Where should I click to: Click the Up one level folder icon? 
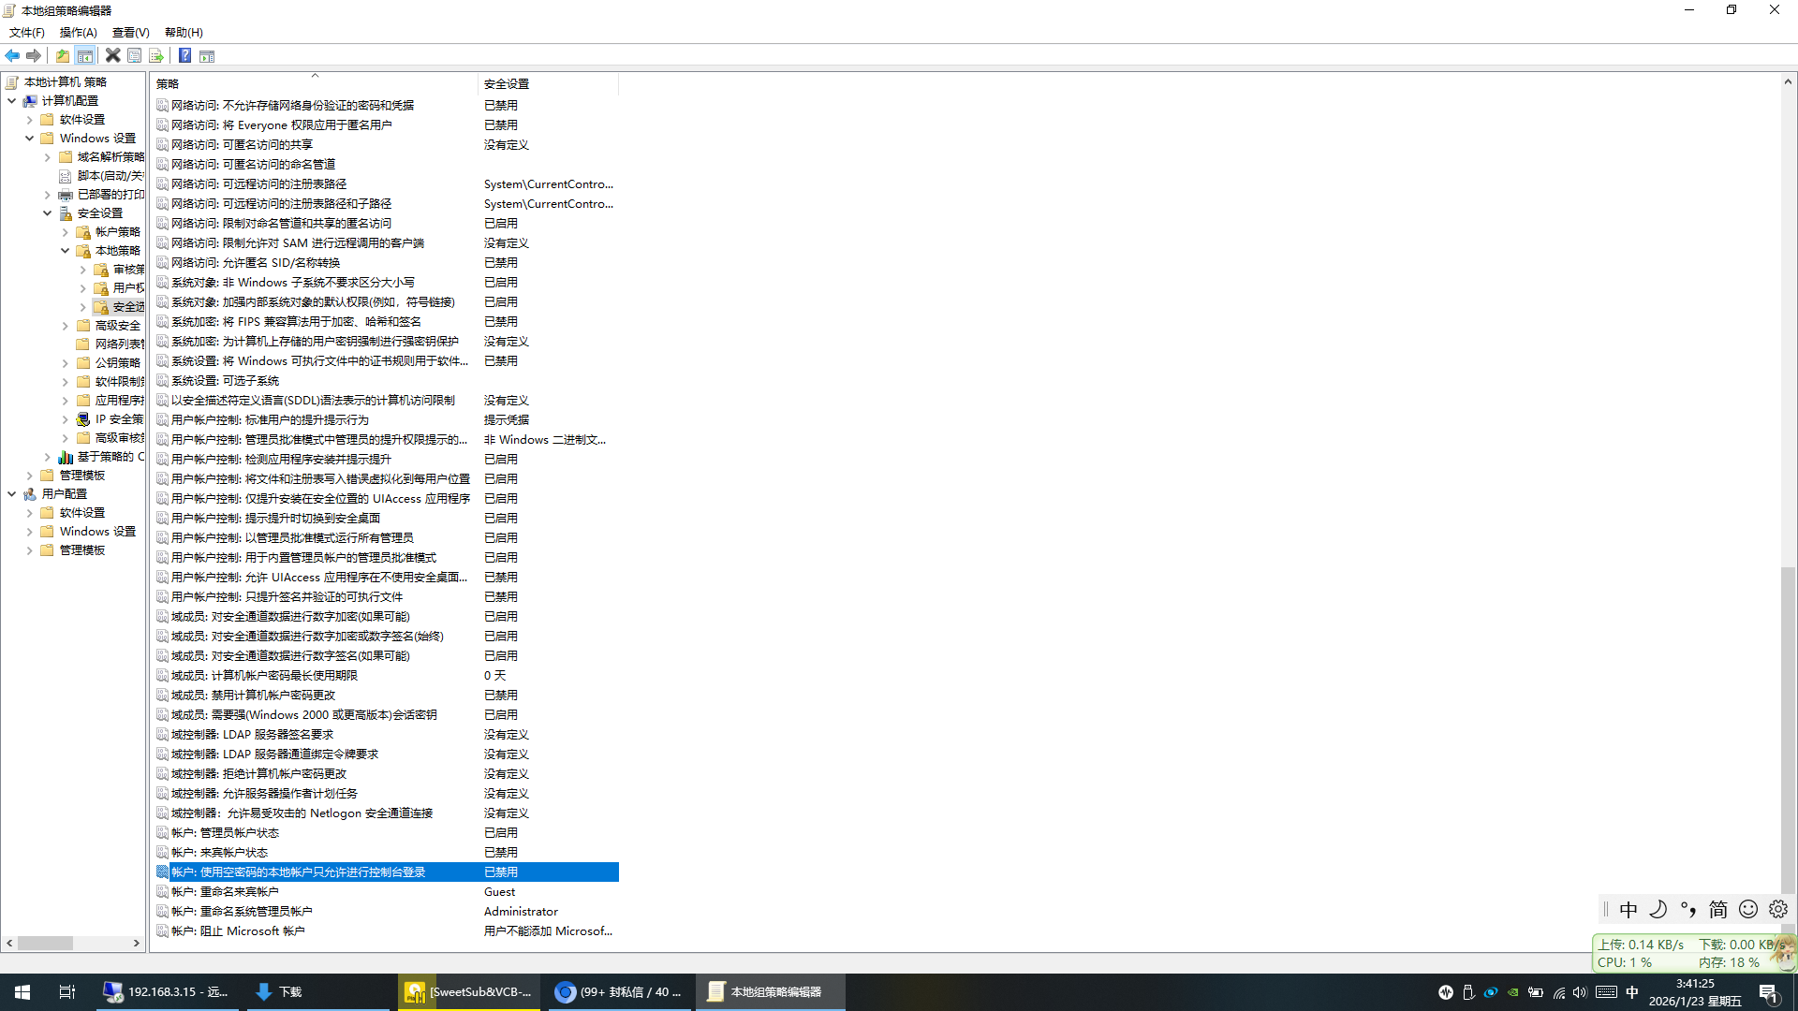pos(63,56)
